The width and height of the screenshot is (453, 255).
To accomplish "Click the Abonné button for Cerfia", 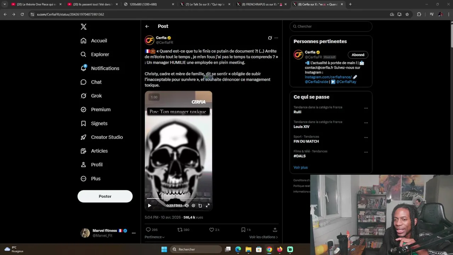I will coord(358,55).
